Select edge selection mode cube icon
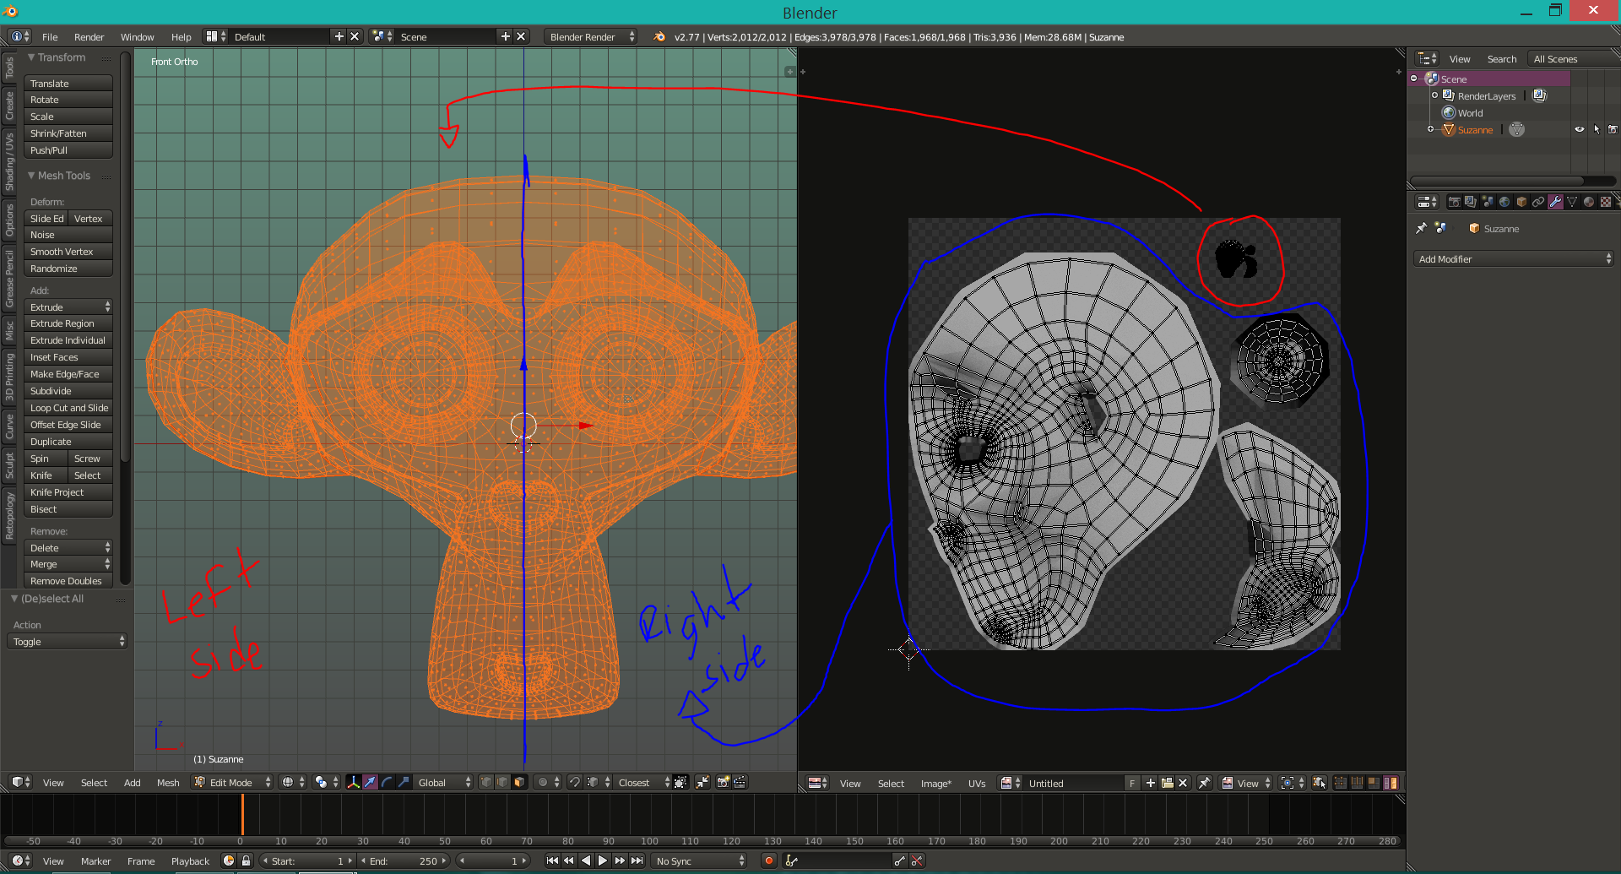Viewport: 1621px width, 874px height. click(x=503, y=782)
